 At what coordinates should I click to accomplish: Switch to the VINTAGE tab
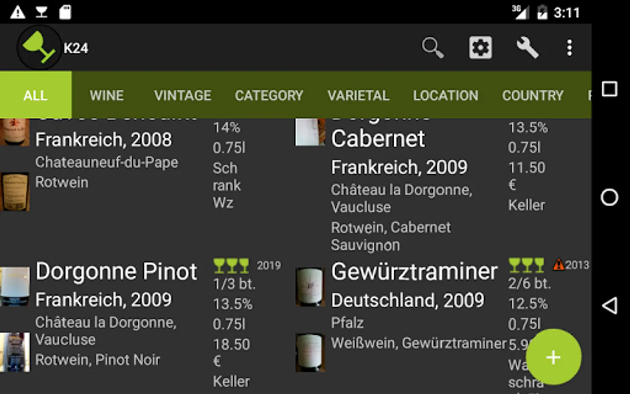pyautogui.click(x=182, y=95)
